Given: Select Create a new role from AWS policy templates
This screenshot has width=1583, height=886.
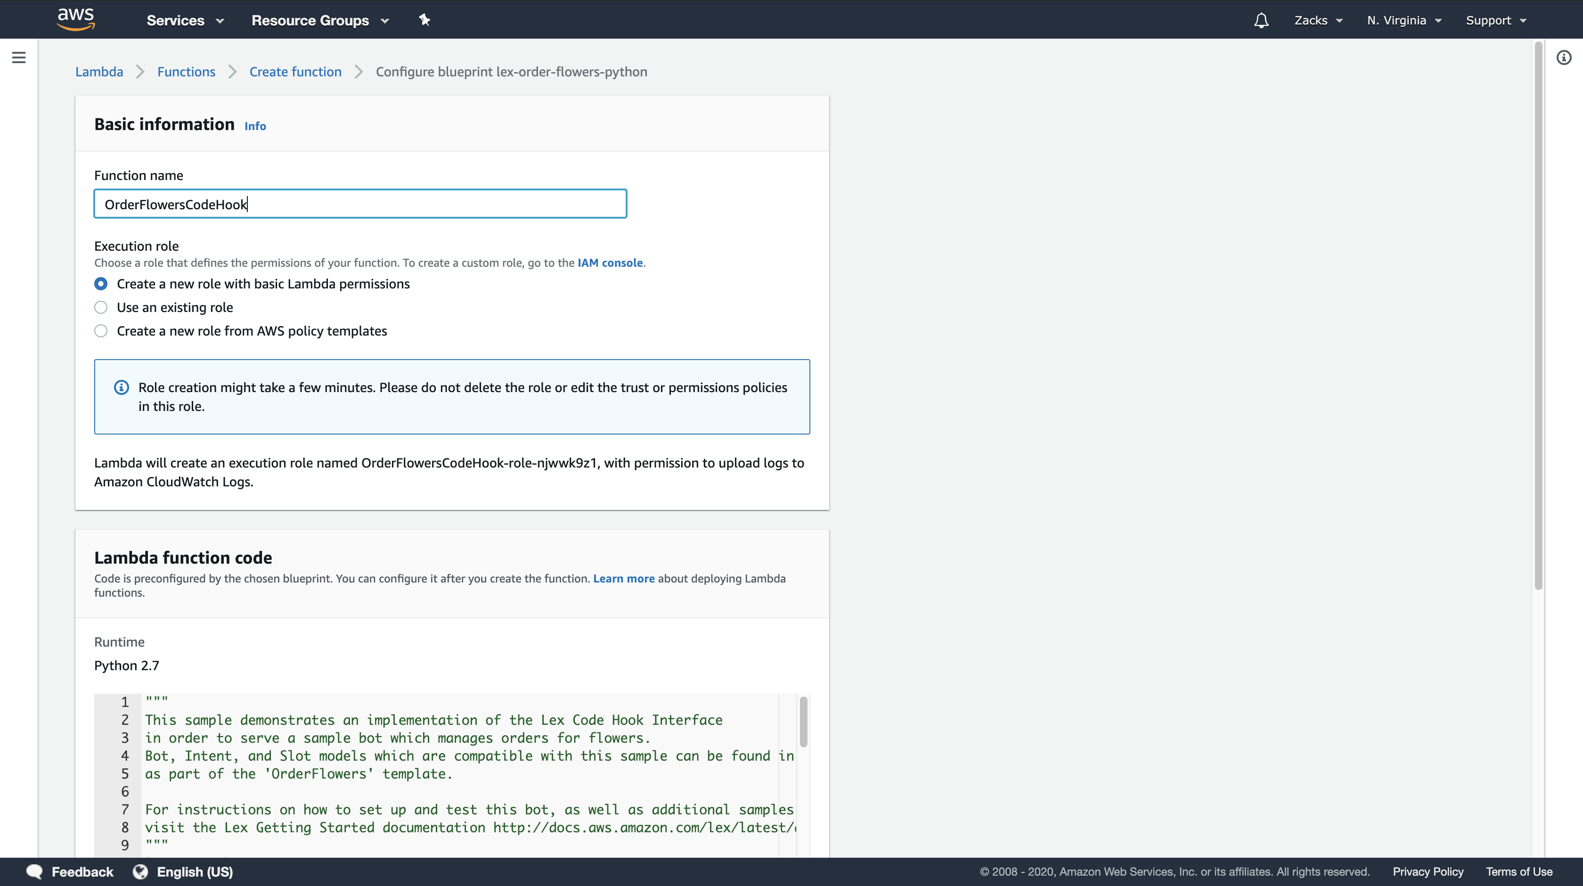Looking at the screenshot, I should click(101, 331).
